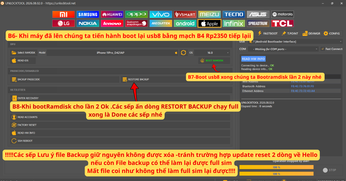
Task: Select the Tecno brand logo
Action: pos(234,14)
